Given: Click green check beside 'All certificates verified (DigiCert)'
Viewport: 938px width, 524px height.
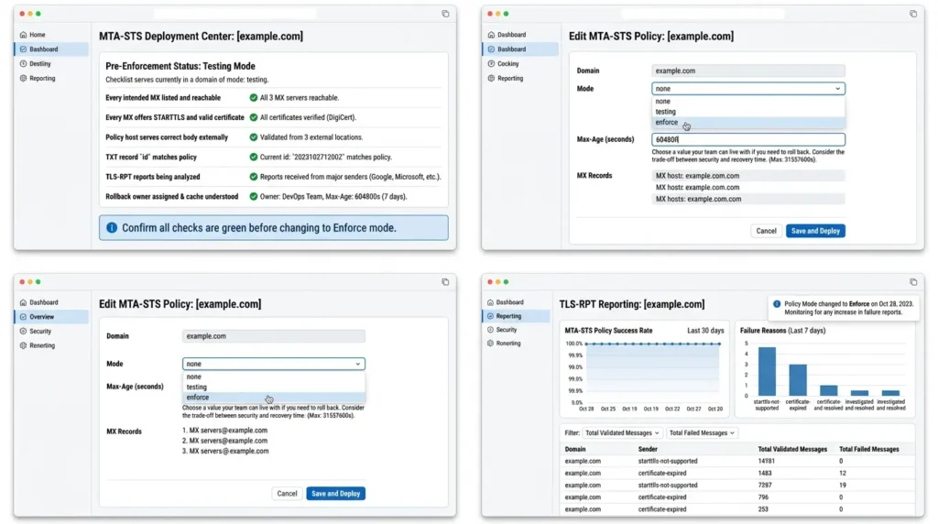Looking at the screenshot, I should 254,117.
